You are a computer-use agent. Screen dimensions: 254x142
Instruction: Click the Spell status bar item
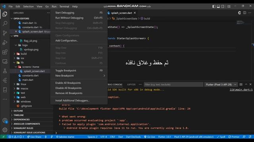point(221,137)
